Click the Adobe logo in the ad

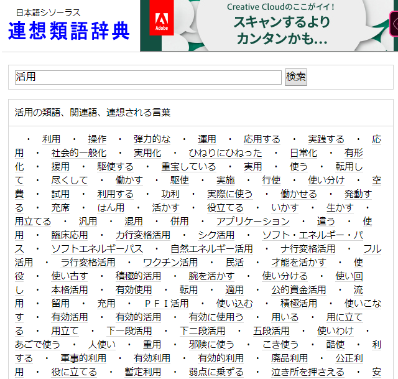click(161, 24)
